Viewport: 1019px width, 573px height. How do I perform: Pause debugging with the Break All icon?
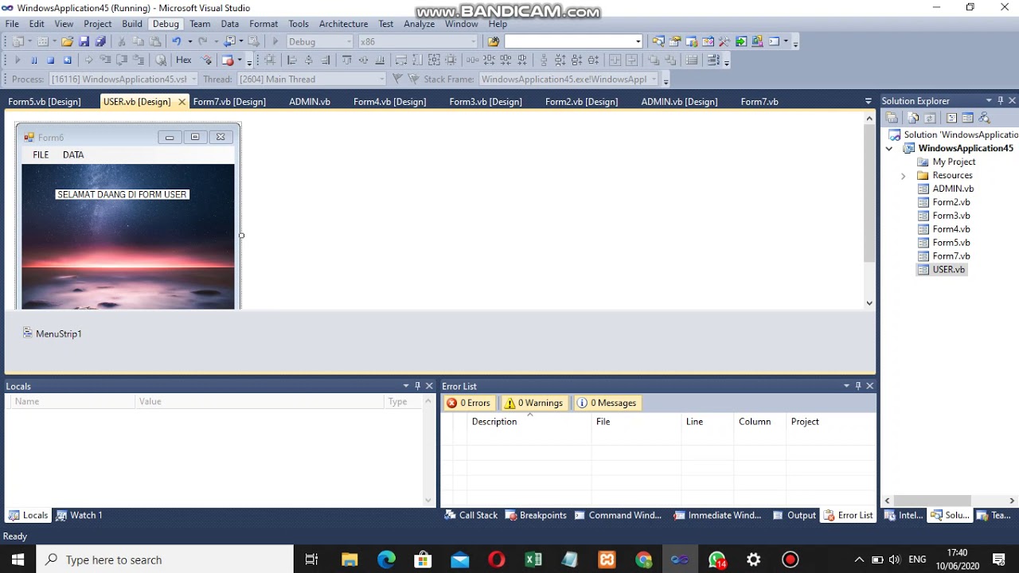tap(34, 60)
